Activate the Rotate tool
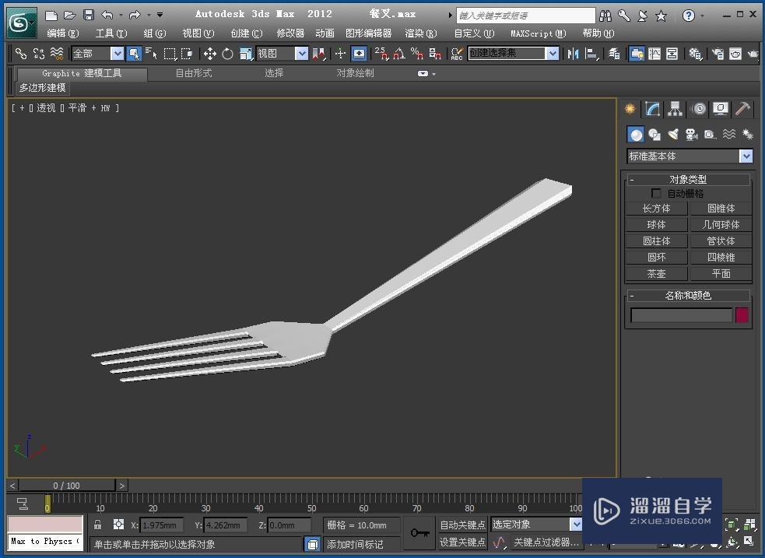This screenshot has height=558, width=765. (227, 54)
